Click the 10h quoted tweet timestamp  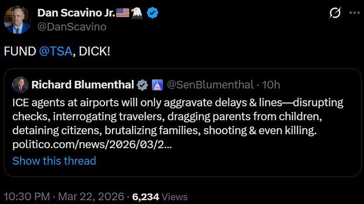coord(271,85)
